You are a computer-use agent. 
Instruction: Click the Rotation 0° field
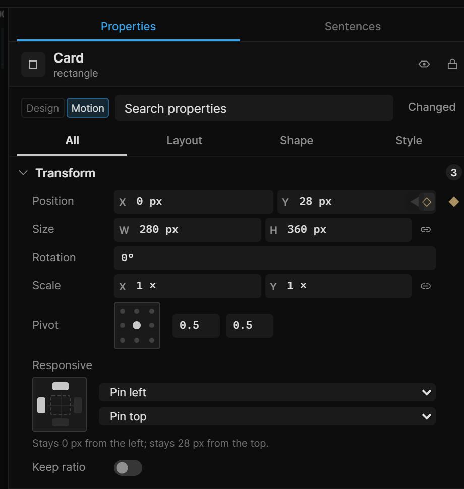274,258
